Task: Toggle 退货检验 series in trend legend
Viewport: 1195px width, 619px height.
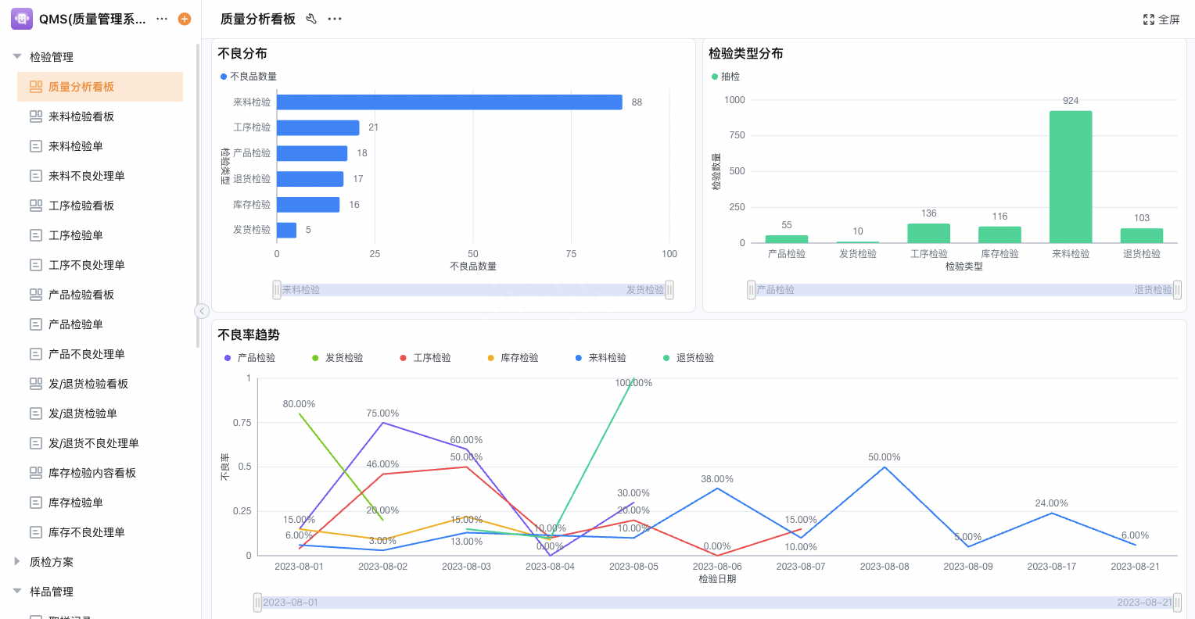Action: [688, 358]
